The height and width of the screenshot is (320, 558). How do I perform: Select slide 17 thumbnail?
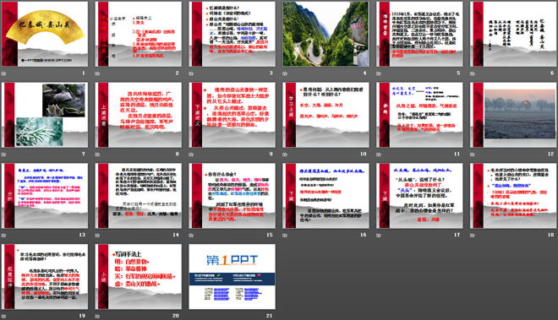pos(419,196)
